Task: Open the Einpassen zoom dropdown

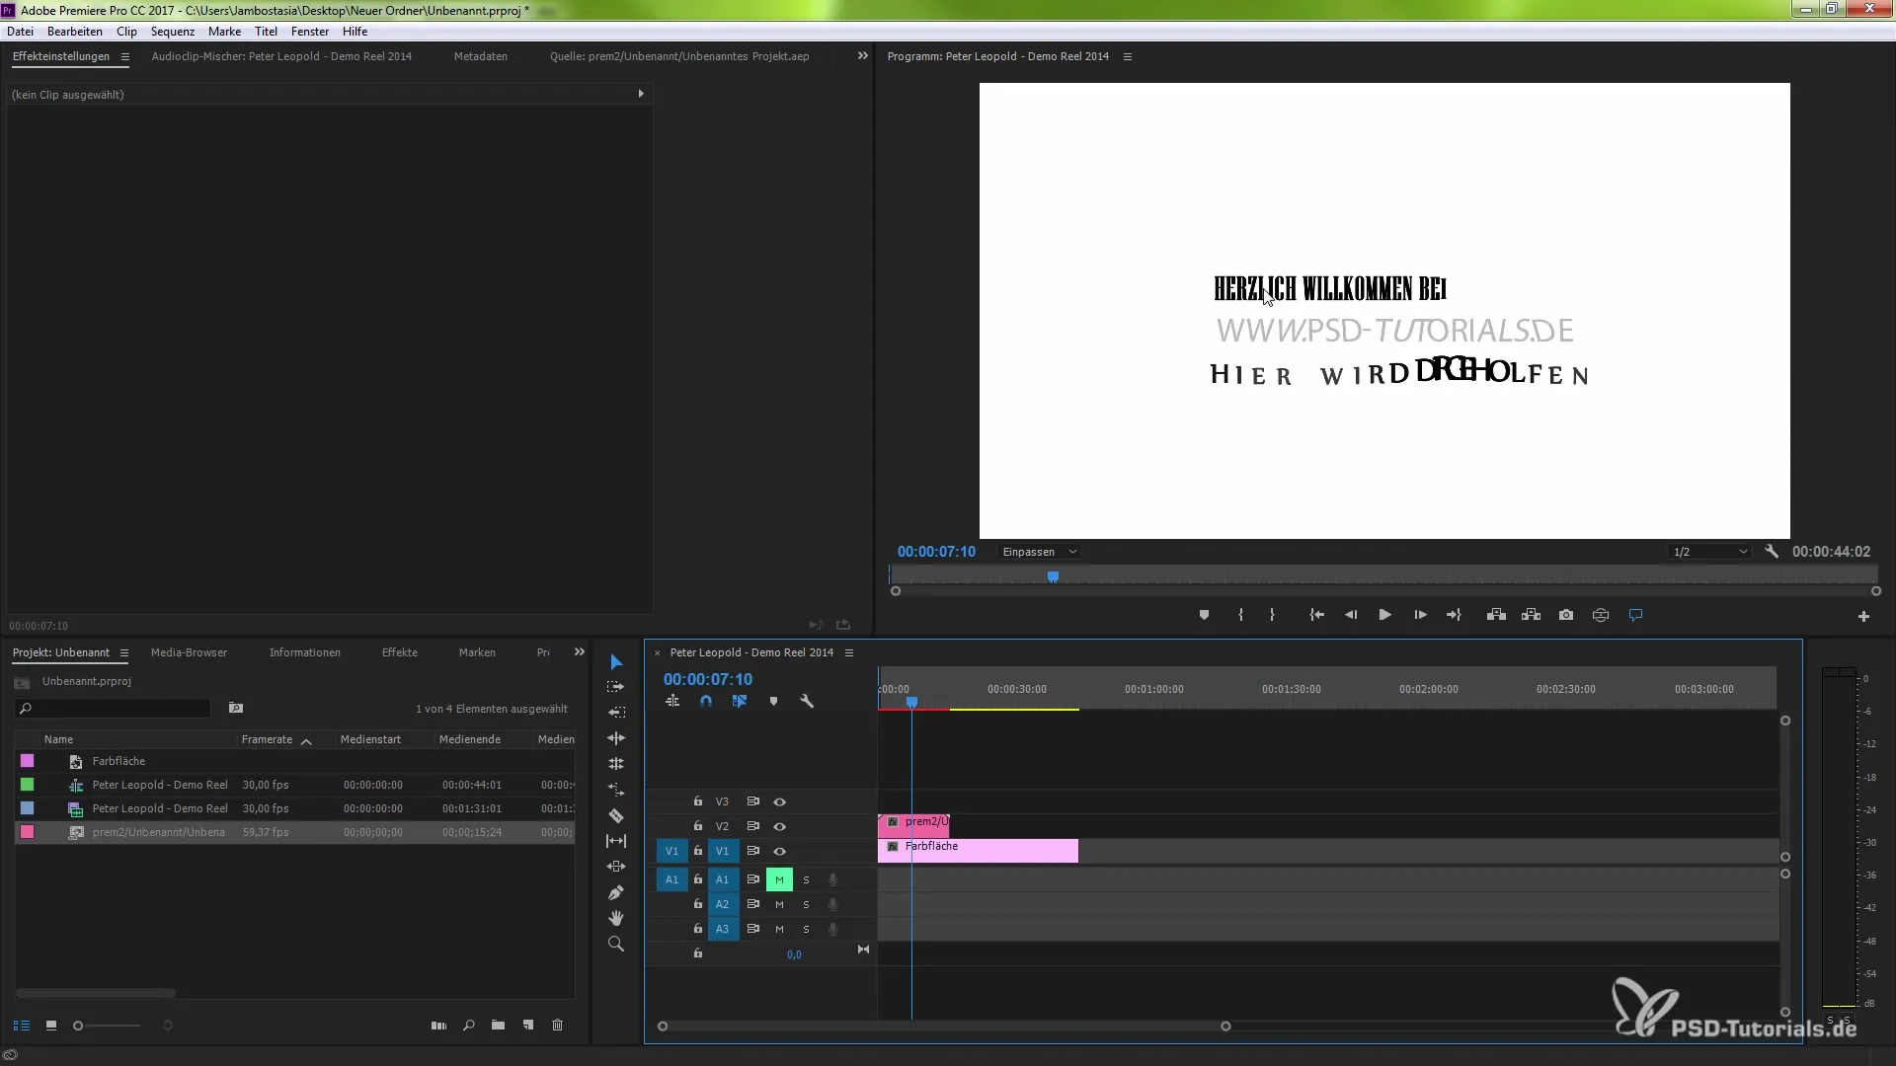Action: point(1039,552)
